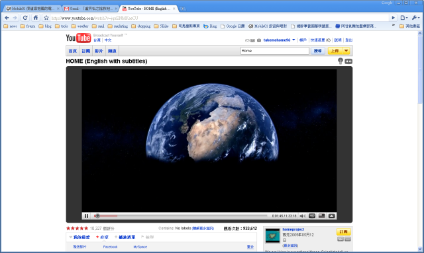Open the weather bookmarks folder
The width and height of the screenshot is (424, 253).
pyautogui.click(x=79, y=26)
